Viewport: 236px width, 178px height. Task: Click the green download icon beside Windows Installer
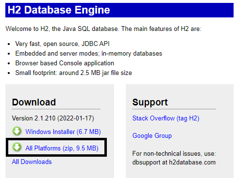(x=17, y=131)
